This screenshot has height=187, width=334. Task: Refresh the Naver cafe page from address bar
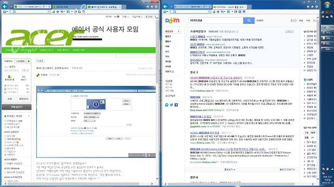49,7
